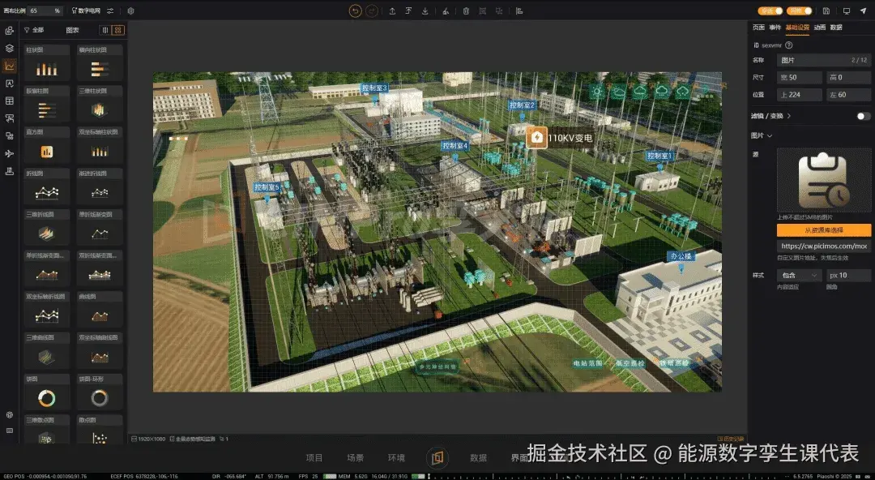The image size is (875, 480).
Task: Click the 1920×1080 resolution icon below canvas
Action: (135, 439)
